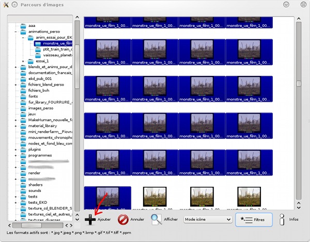Viewport: 310px width, 242px height.
Task: Select the ptit_train_train folder
Action: [54, 50]
